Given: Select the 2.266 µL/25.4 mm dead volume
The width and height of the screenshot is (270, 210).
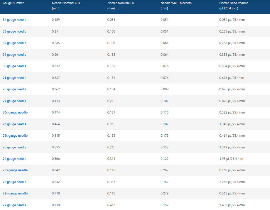Looking at the screenshot, I should coord(232,182).
